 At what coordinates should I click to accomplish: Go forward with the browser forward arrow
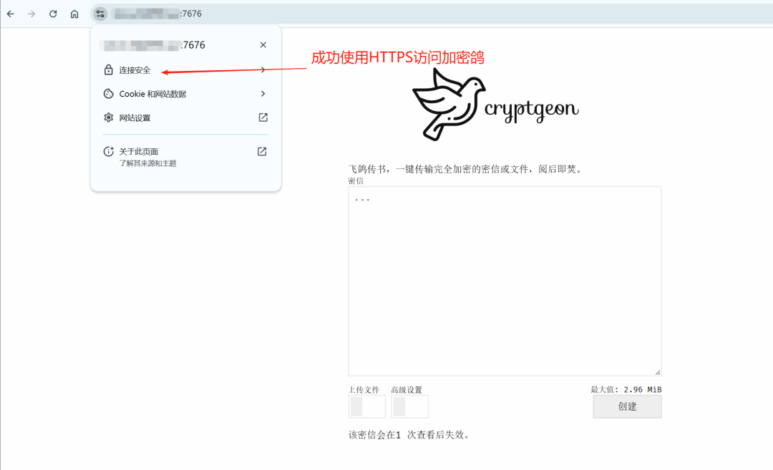(x=31, y=14)
